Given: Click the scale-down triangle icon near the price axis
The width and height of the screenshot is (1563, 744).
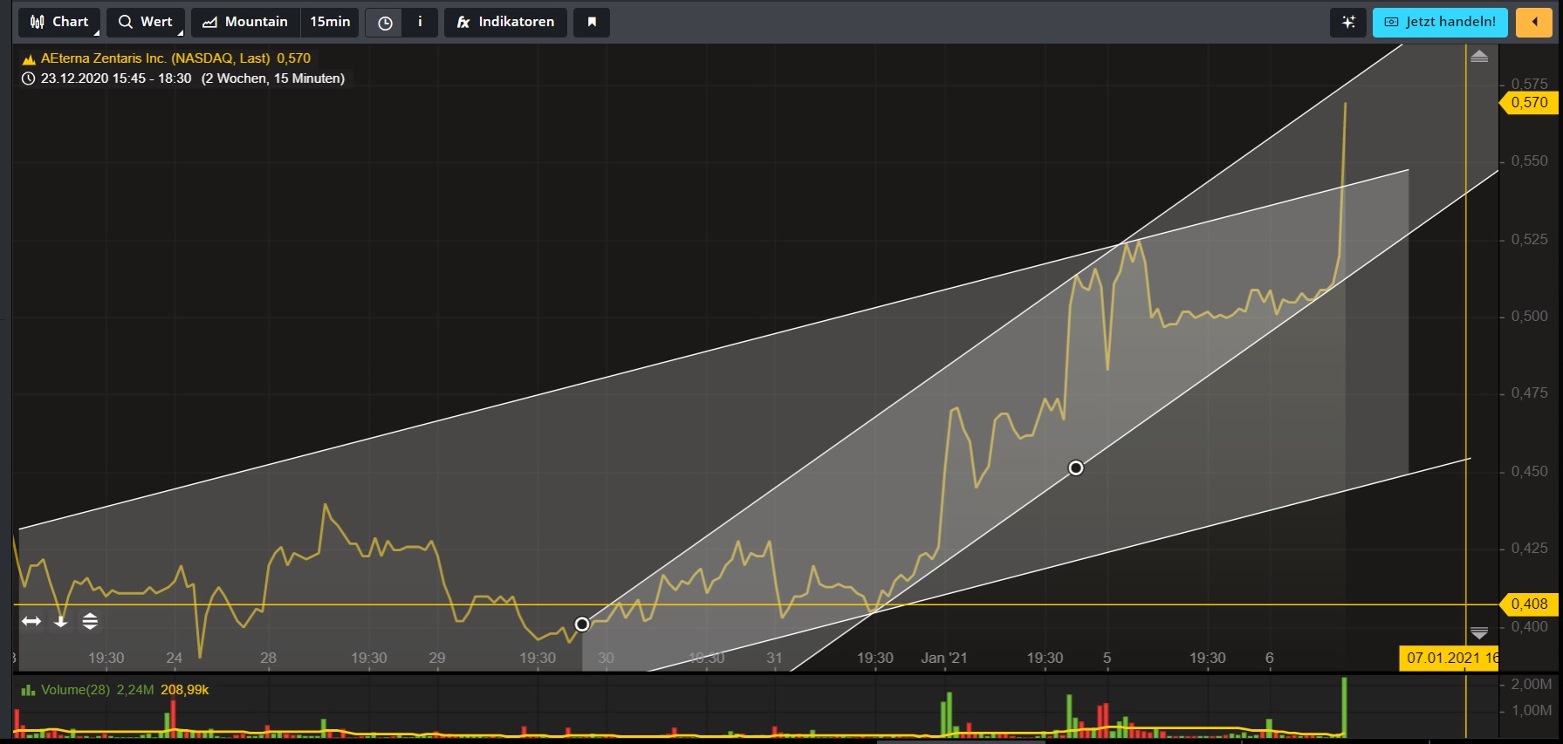Looking at the screenshot, I should click(x=1479, y=632).
